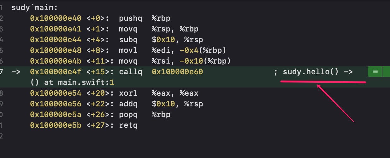Click the sudy.hello() comment text

tap(311, 72)
